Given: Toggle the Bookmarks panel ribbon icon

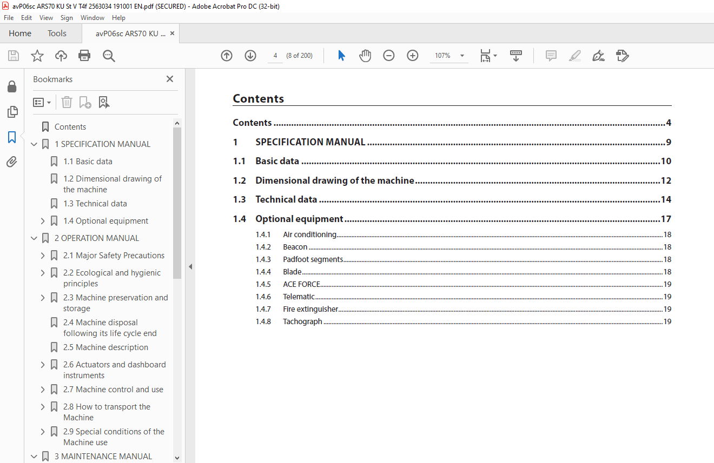Looking at the screenshot, I should tap(12, 137).
